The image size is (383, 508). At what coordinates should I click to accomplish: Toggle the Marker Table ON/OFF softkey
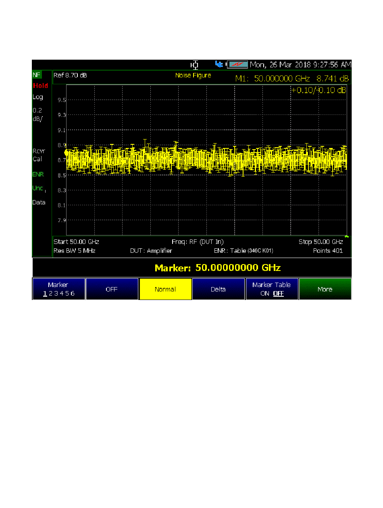(272, 289)
